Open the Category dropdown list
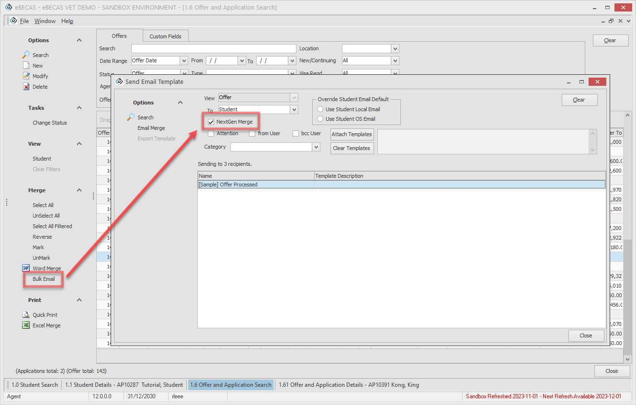Screen dimensions: 636x405 pos(316,147)
